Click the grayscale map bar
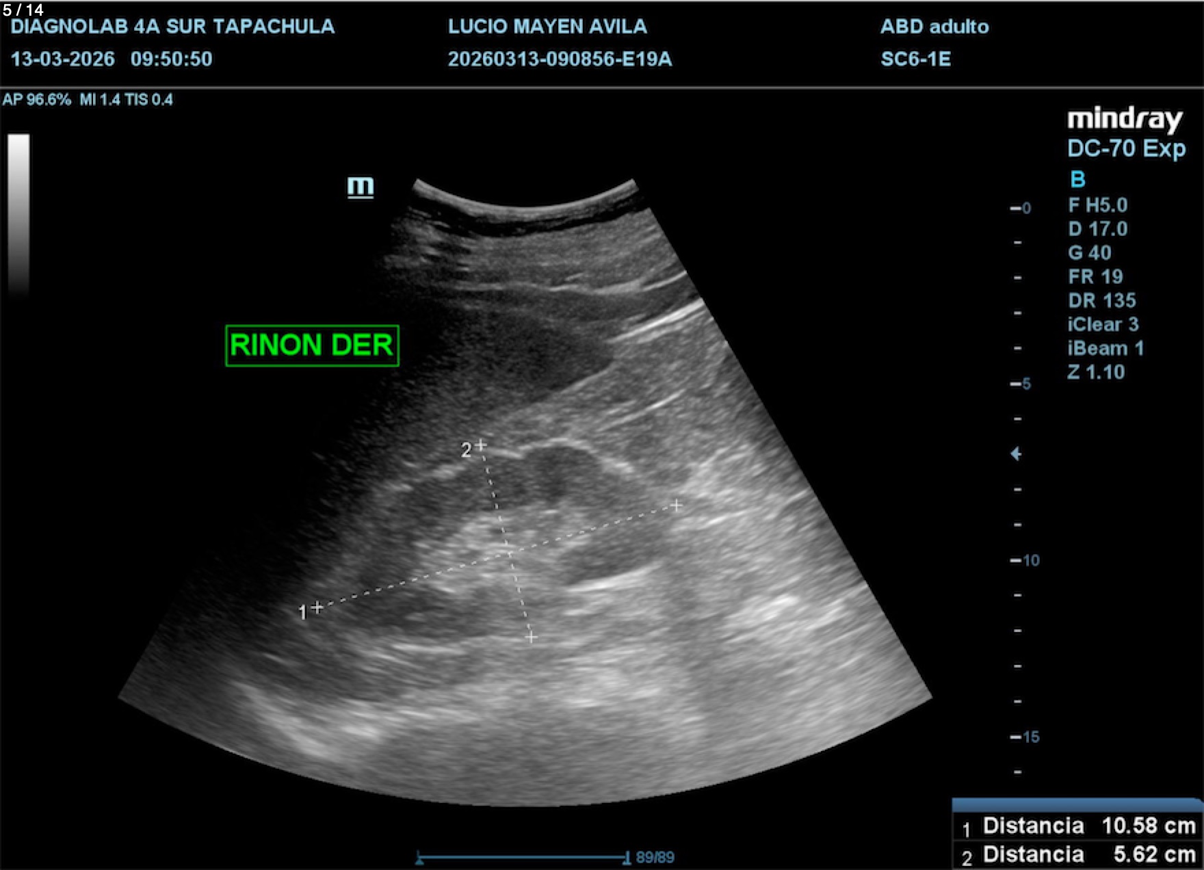The height and width of the screenshot is (870, 1204). pyautogui.click(x=18, y=212)
